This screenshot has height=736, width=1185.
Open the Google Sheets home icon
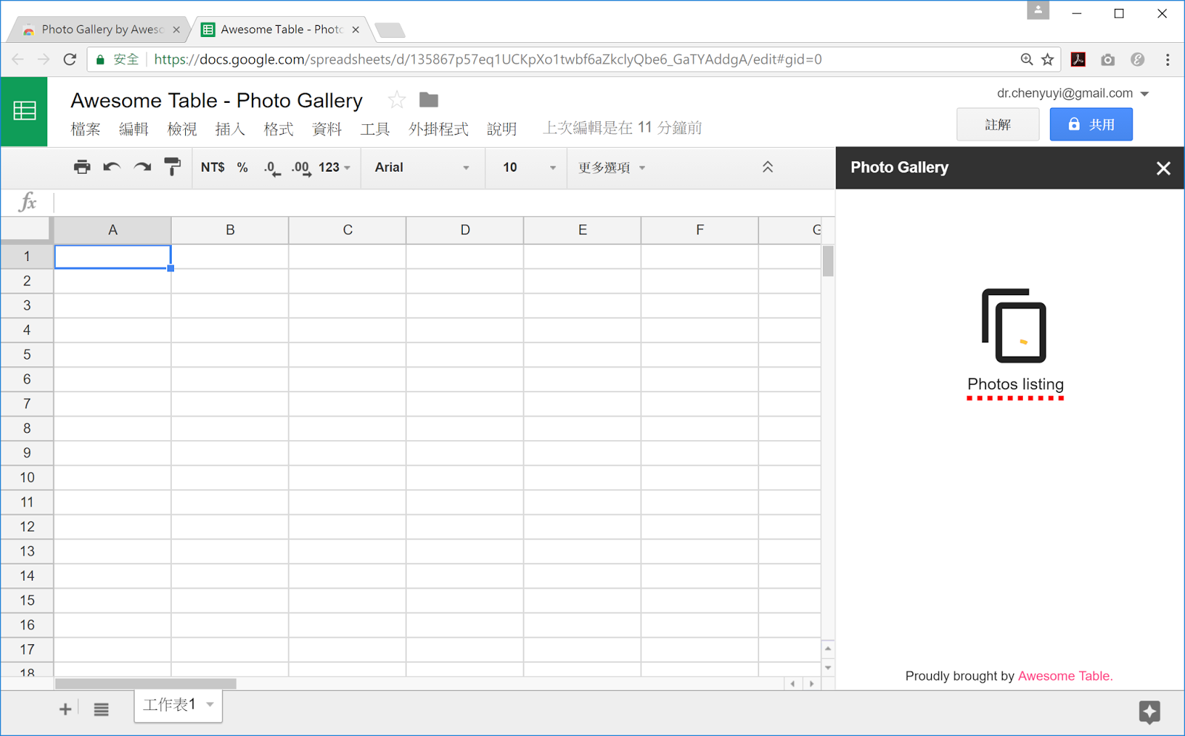tap(24, 111)
